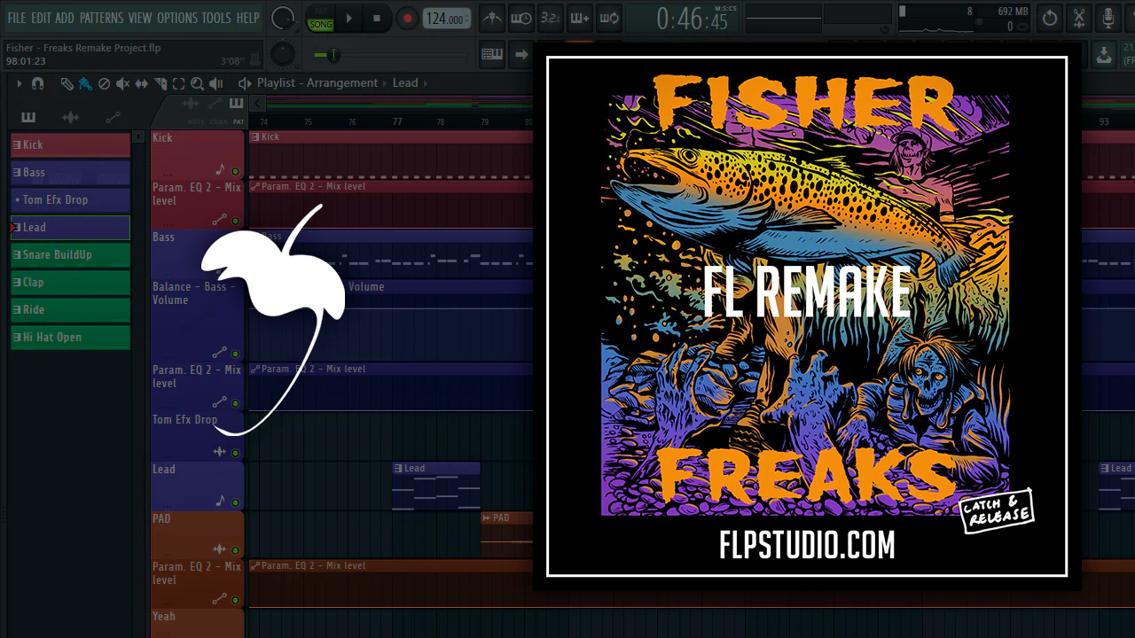Click the tray with down-arrow icon
The height and width of the screenshot is (638, 1135).
1104,55
